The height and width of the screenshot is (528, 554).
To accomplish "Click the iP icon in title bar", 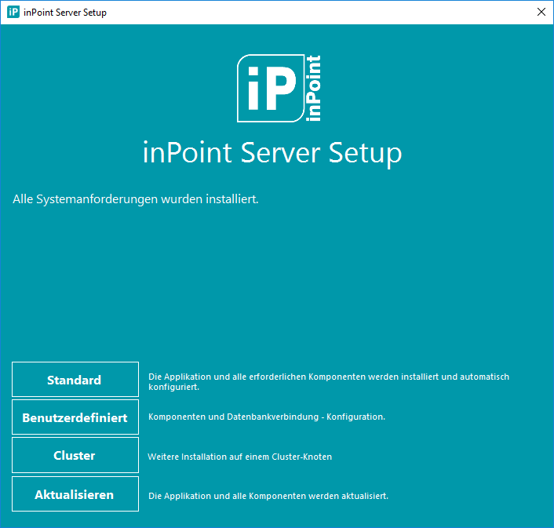I will click(13, 12).
